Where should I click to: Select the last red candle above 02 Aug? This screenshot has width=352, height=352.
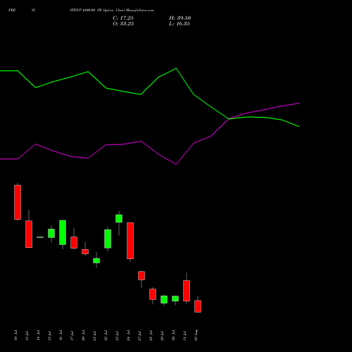(198, 306)
